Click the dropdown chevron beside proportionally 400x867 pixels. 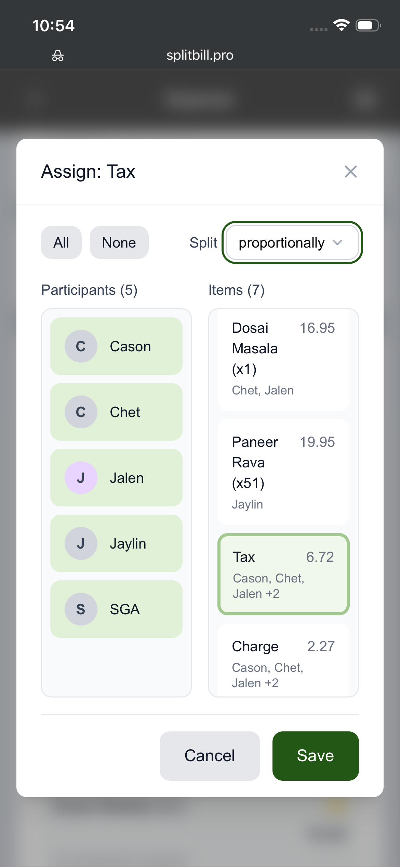[x=337, y=243]
